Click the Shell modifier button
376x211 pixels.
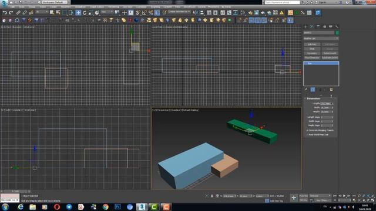tap(312, 49)
